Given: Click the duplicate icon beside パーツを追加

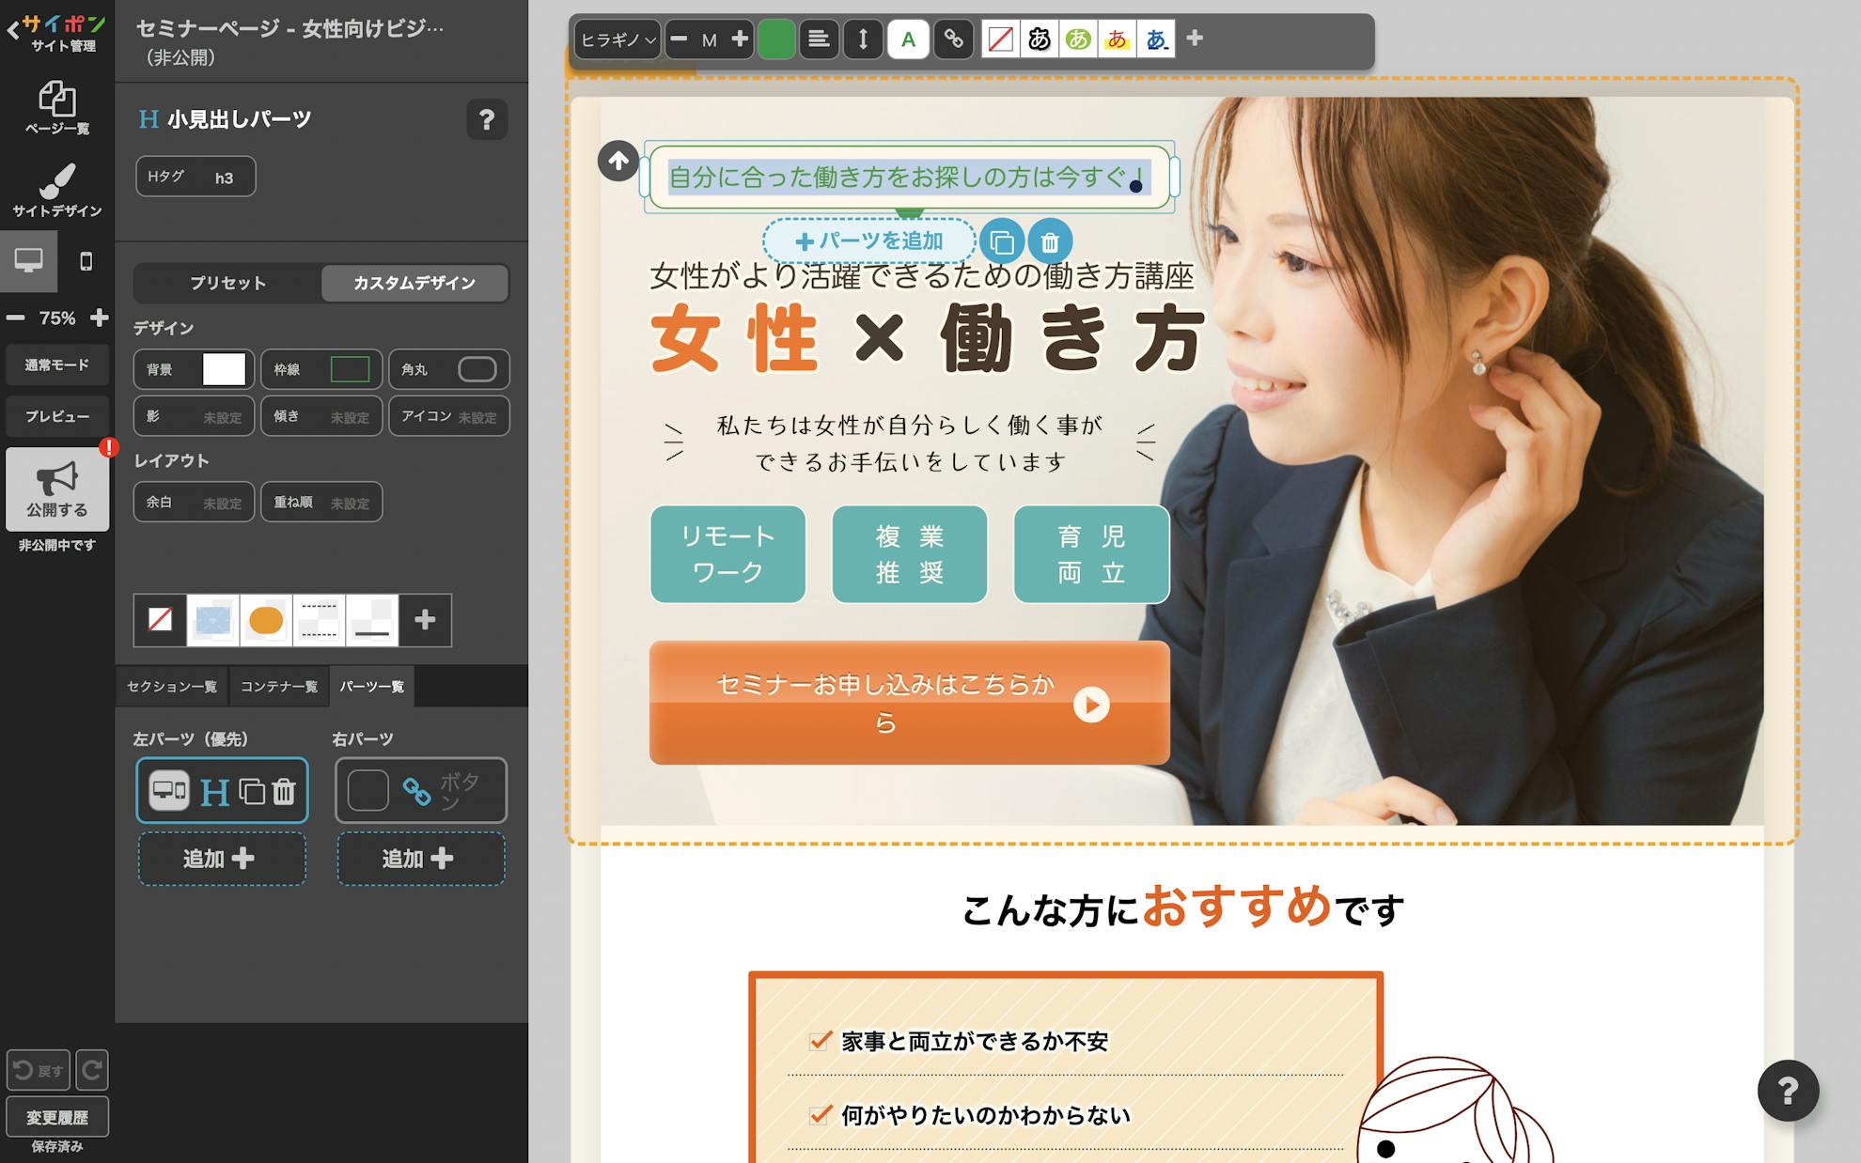Looking at the screenshot, I should [x=1002, y=242].
